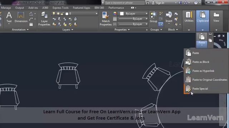Viewport: 229px width, 128px height.
Task: Choose the Dimension tool
Action: click(21, 17)
